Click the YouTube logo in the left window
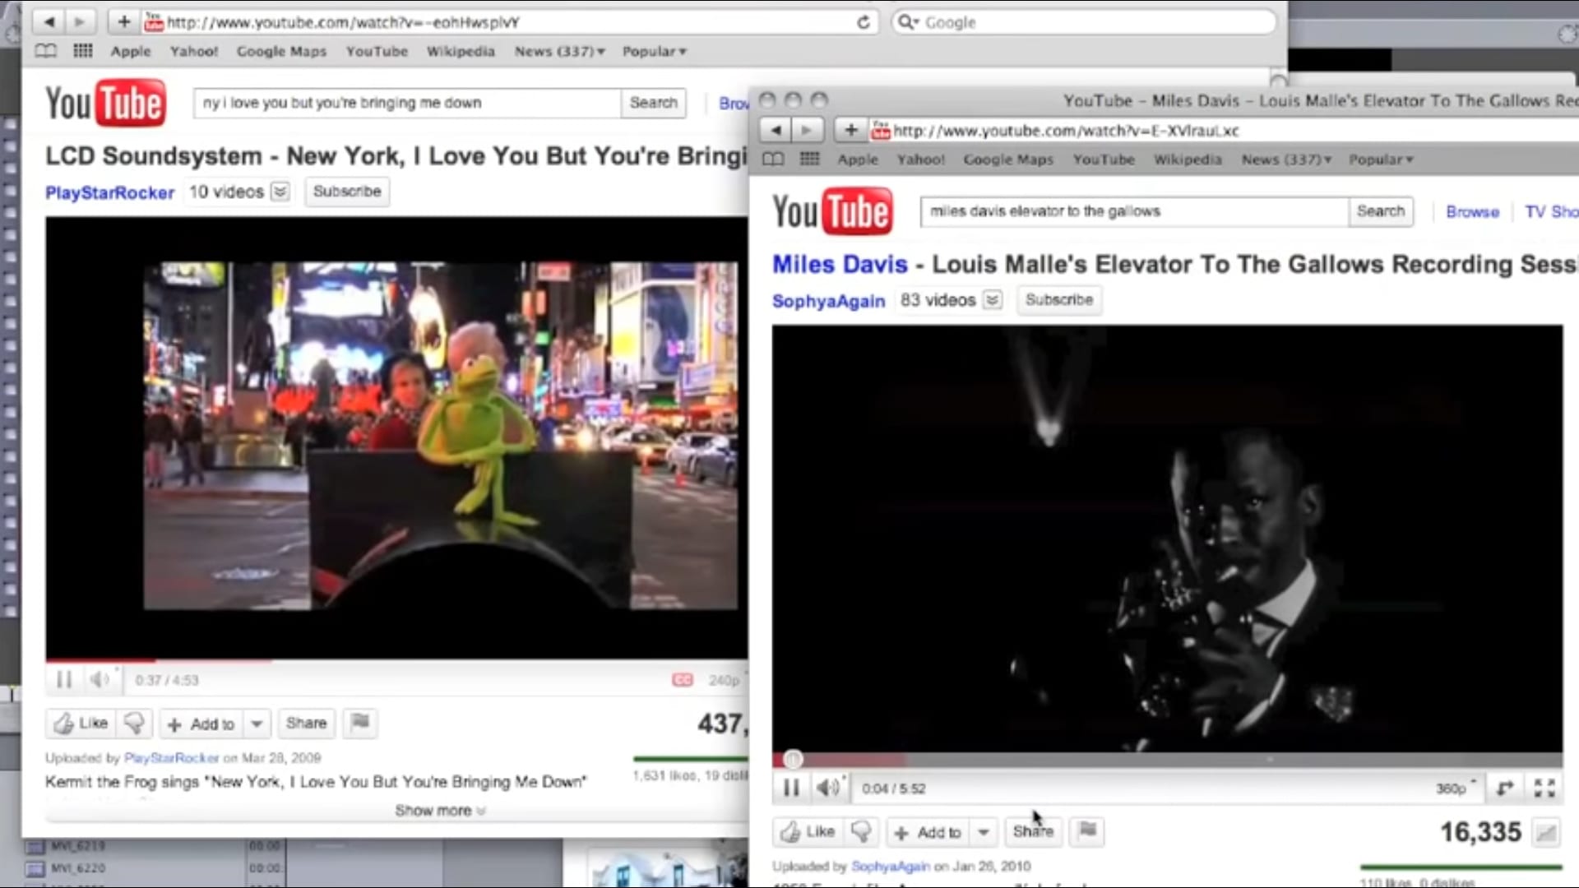 point(105,104)
